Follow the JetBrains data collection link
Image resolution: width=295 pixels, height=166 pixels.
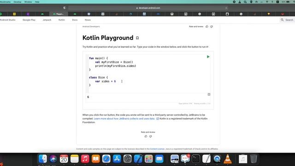click(x=124, y=119)
